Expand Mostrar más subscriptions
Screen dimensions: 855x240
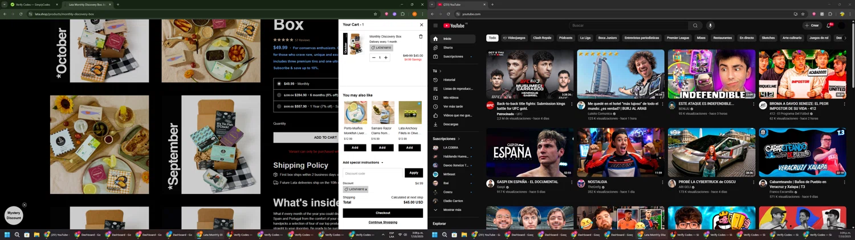[x=453, y=210]
